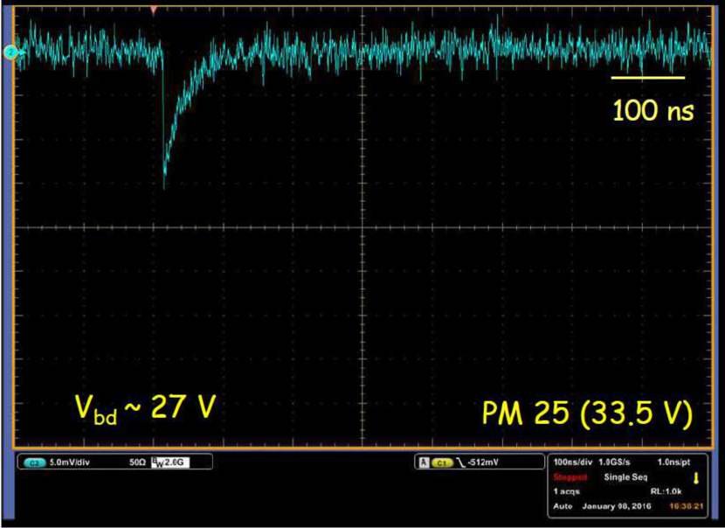Select the C2 channel badge

(35, 462)
